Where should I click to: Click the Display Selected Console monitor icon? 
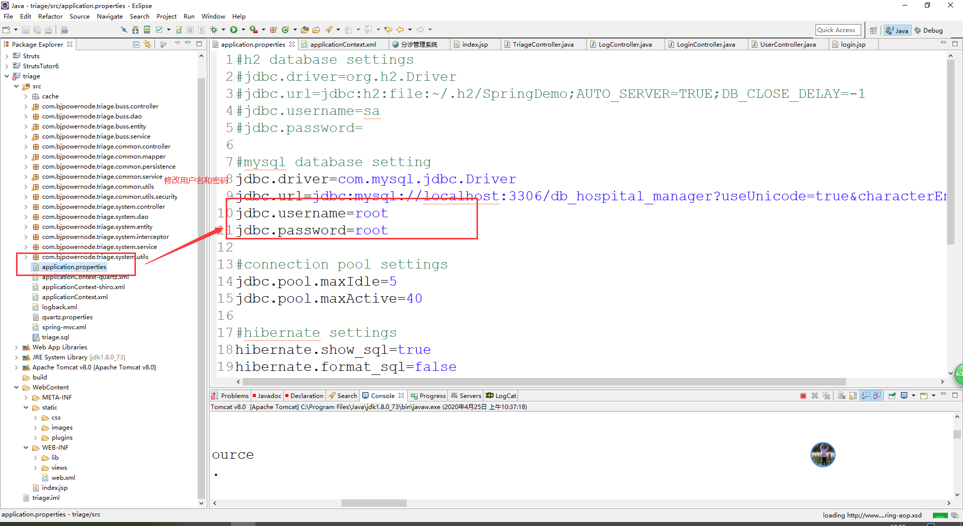[904, 396]
